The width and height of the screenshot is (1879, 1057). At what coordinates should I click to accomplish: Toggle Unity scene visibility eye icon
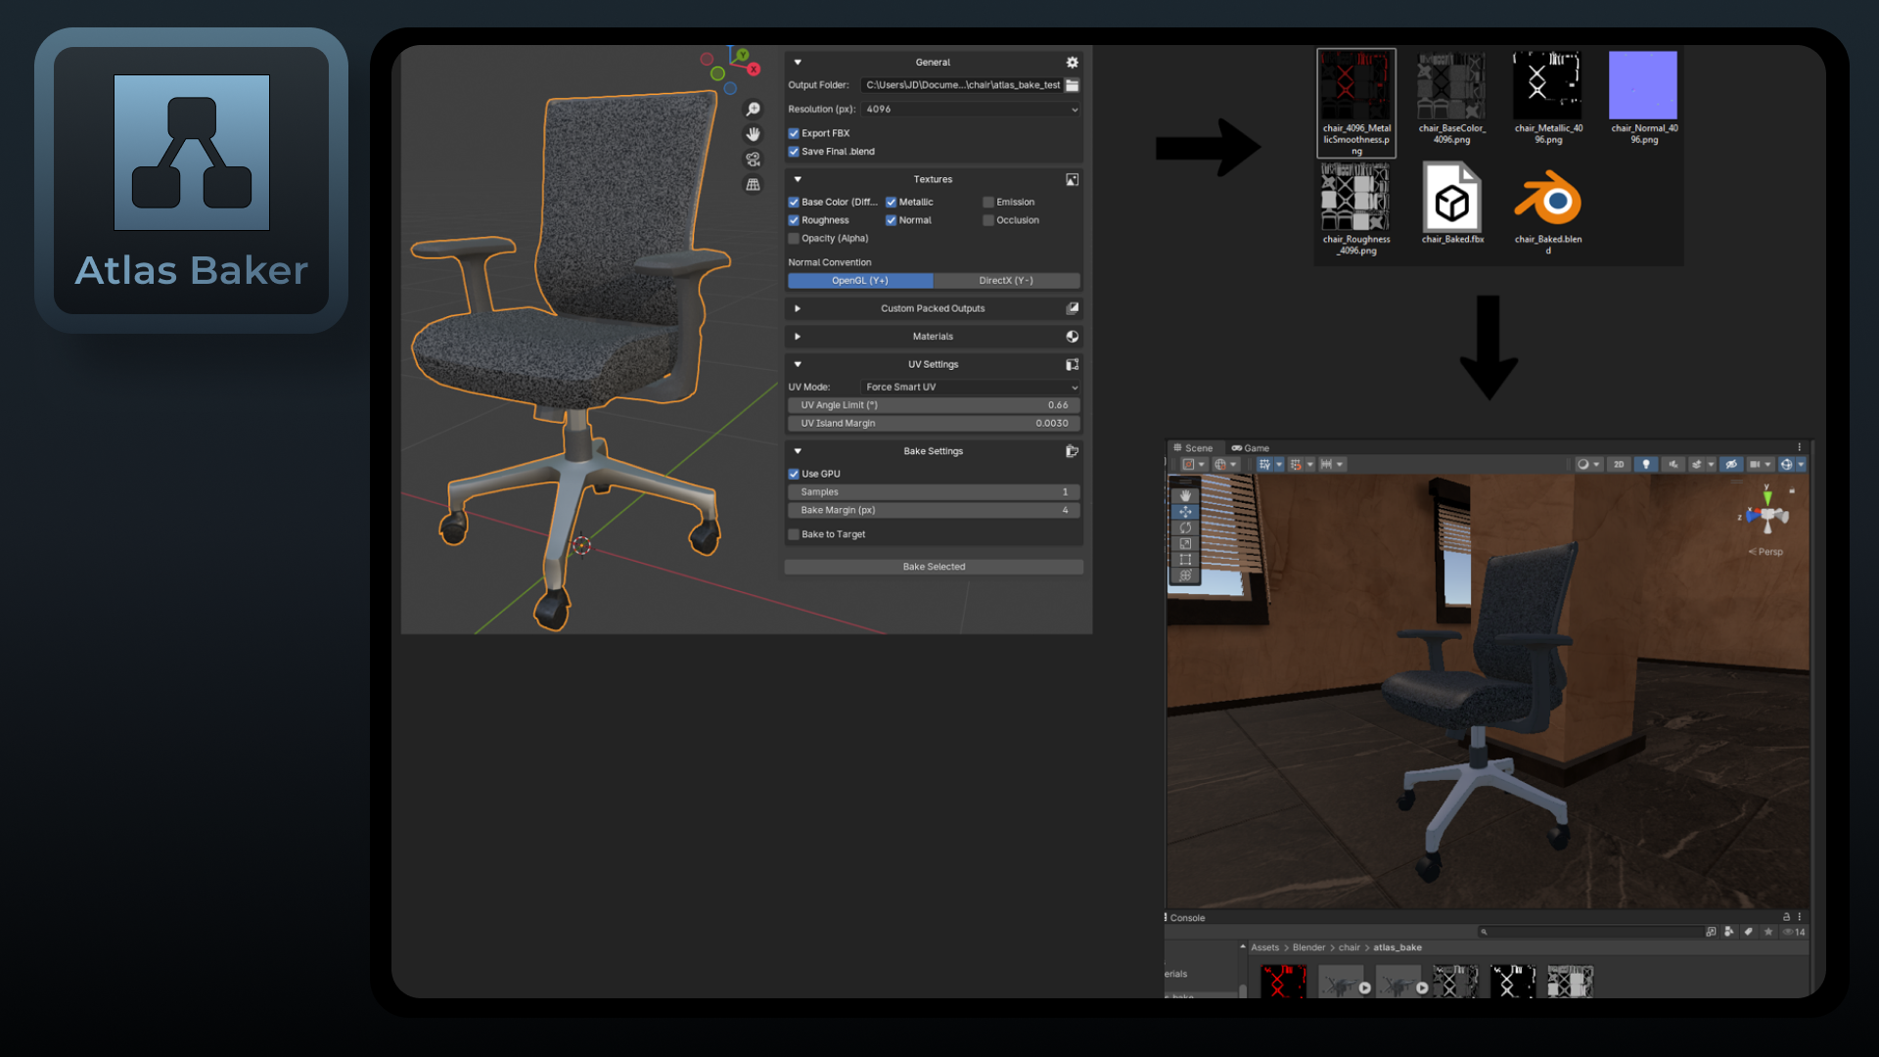click(x=1731, y=465)
